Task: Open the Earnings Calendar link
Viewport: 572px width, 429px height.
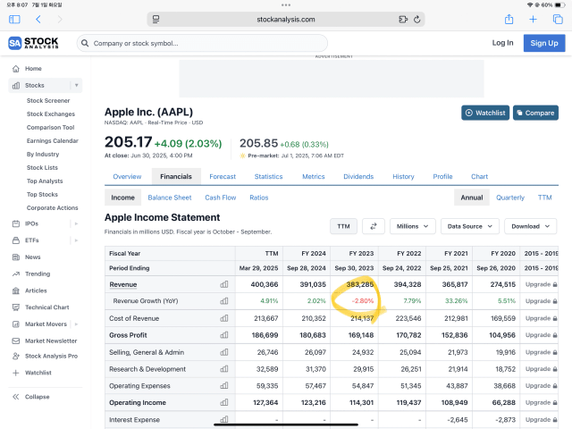Action: (x=53, y=141)
